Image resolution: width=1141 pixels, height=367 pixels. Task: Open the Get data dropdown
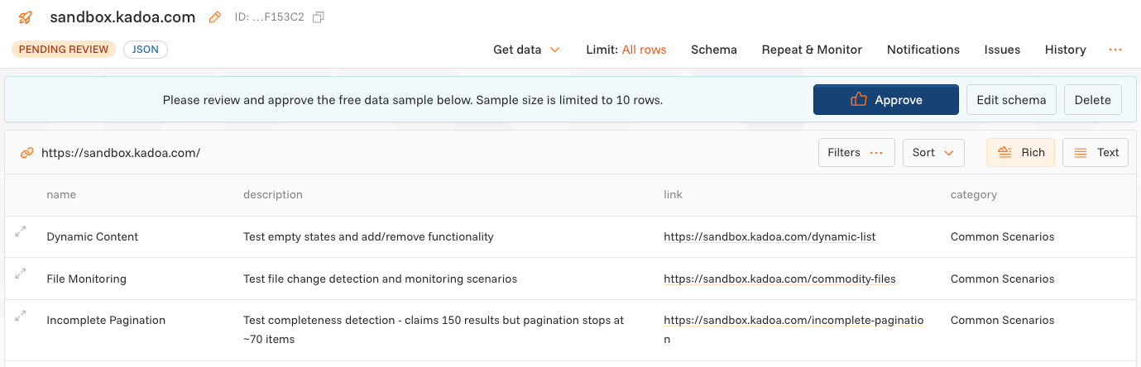(x=526, y=50)
